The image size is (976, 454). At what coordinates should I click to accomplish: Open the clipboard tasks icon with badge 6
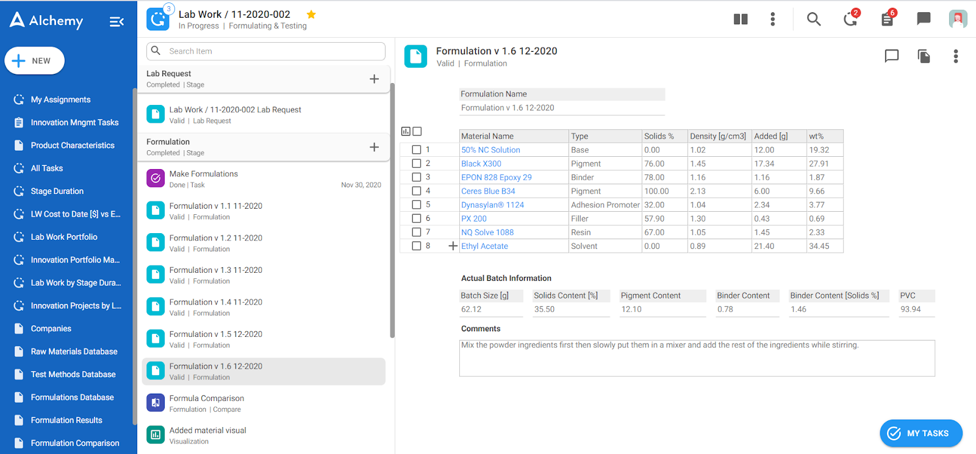pos(888,19)
